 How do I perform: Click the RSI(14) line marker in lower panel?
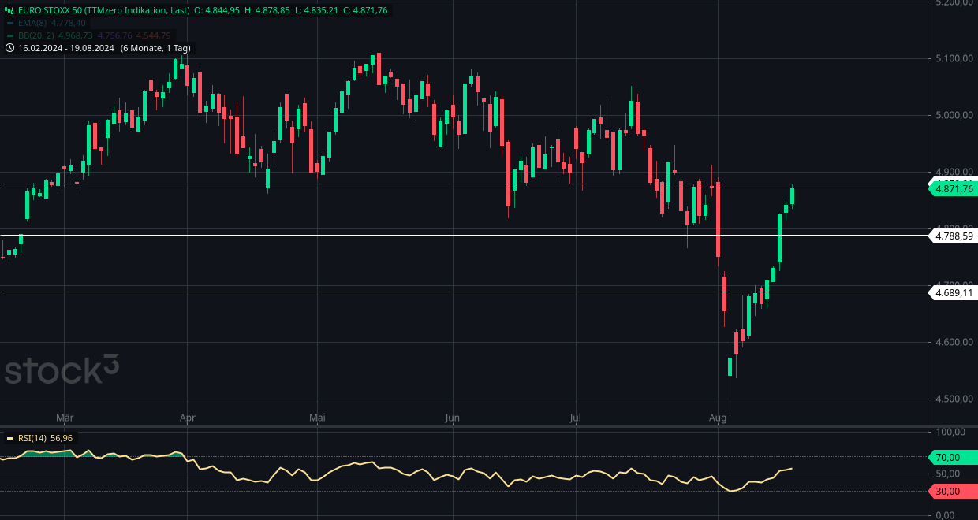9,438
